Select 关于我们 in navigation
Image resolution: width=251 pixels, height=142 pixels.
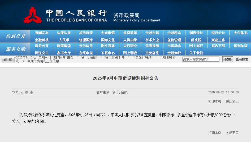(196, 53)
